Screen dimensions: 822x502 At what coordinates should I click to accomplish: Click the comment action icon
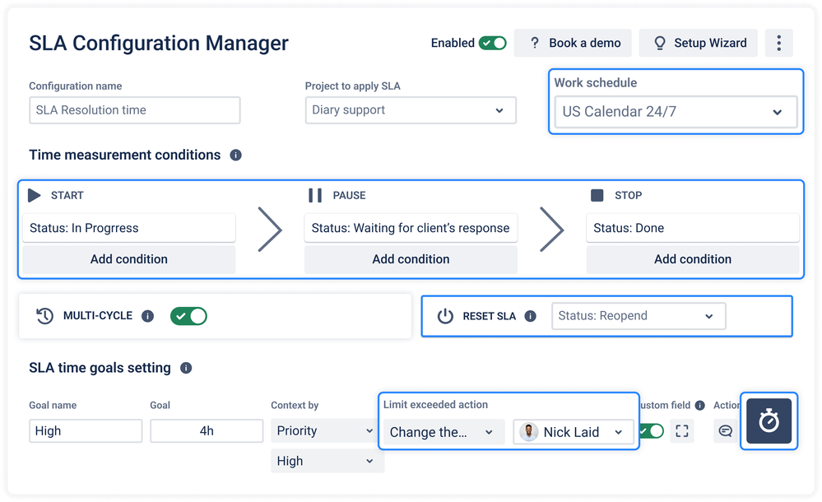[725, 430]
